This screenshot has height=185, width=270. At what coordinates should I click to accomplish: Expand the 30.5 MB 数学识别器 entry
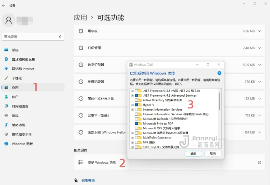[259, 65]
